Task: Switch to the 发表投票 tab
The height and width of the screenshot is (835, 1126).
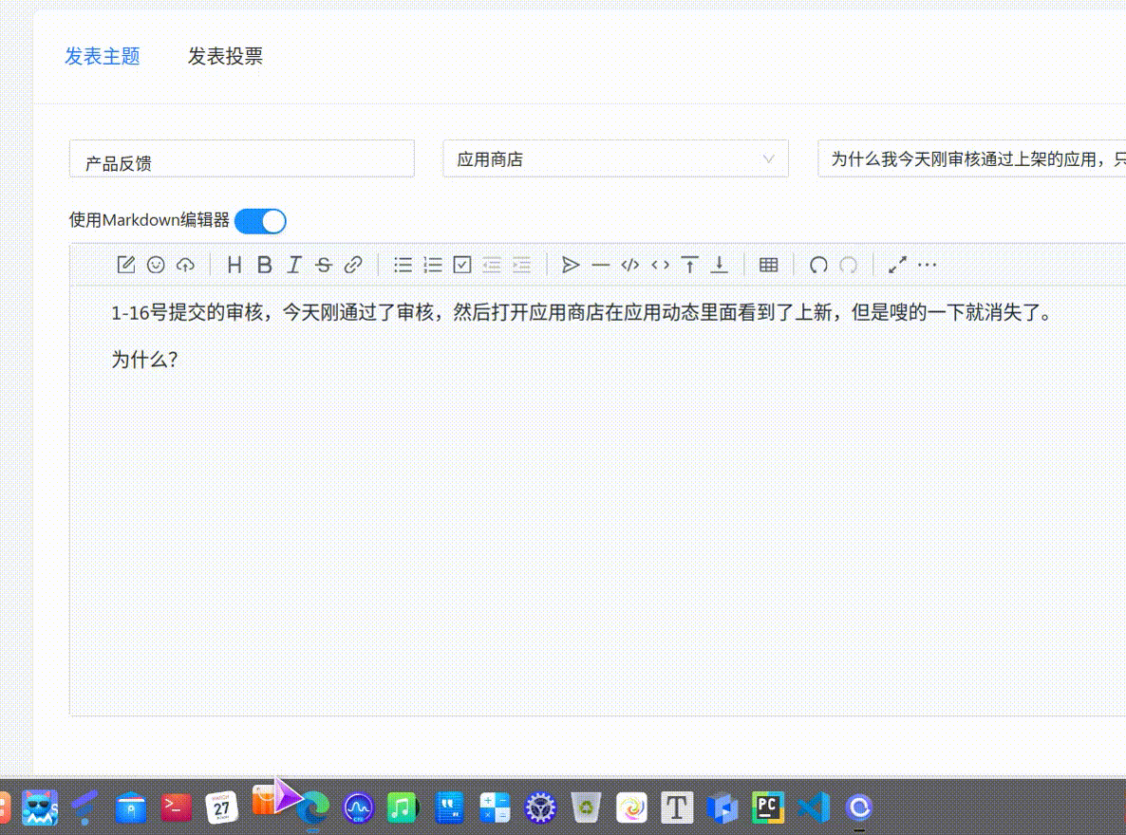Action: click(225, 56)
